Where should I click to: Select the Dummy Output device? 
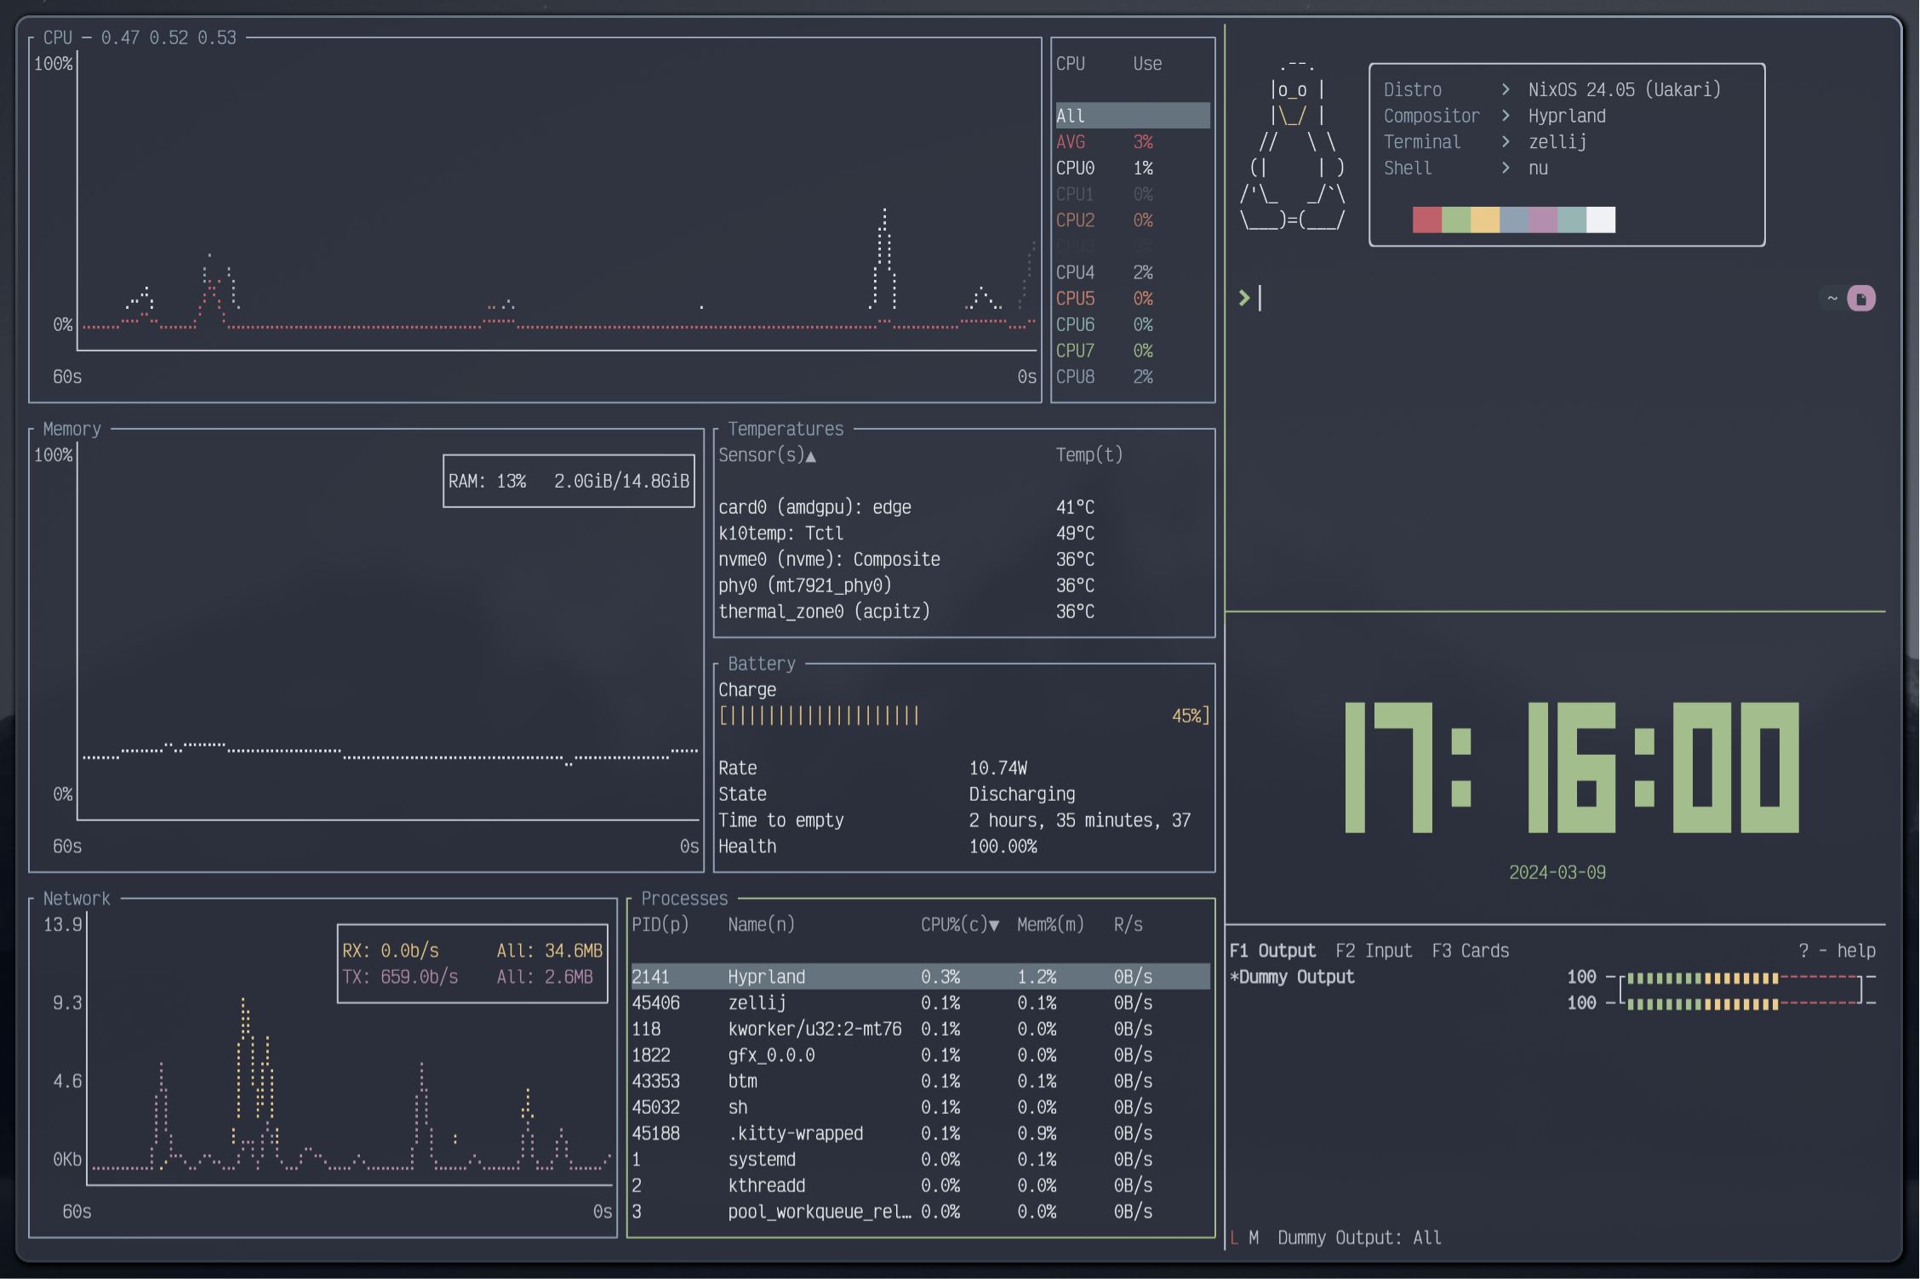point(1292,977)
